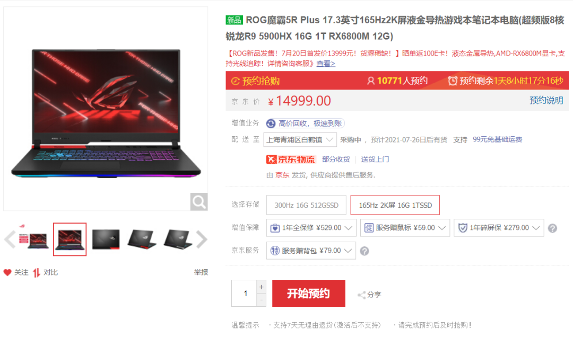The height and width of the screenshot is (337, 573).
Task: Expand the 1年全保修 ¥529.00 dropdown
Action: [x=311, y=228]
